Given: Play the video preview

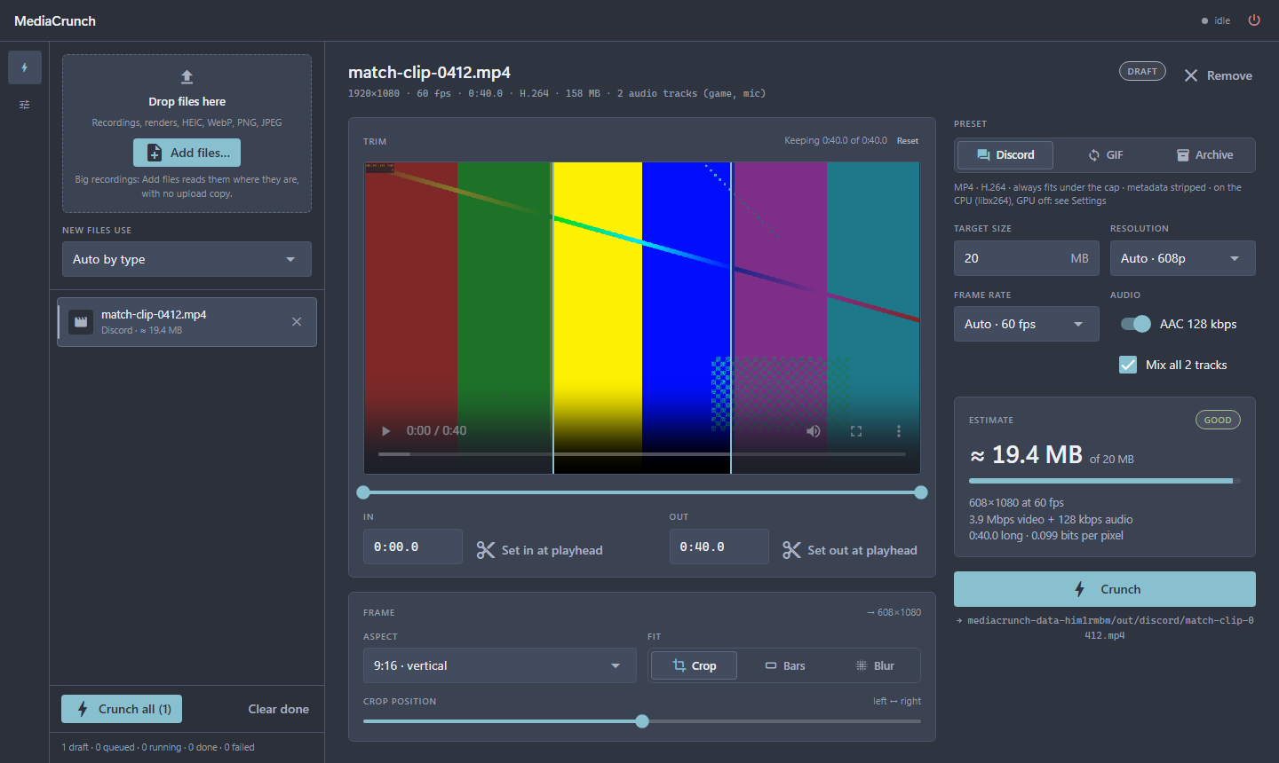Looking at the screenshot, I should (x=385, y=431).
